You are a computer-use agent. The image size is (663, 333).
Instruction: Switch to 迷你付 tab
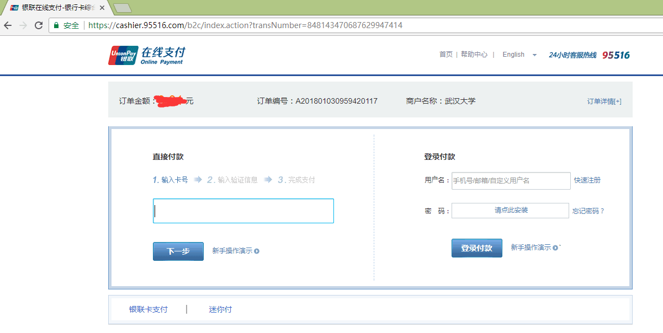click(220, 309)
